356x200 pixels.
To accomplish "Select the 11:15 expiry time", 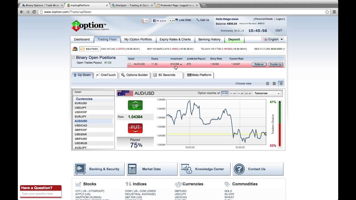I will click(x=233, y=94).
